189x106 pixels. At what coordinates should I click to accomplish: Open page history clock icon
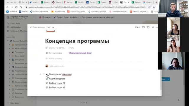point(148,27)
